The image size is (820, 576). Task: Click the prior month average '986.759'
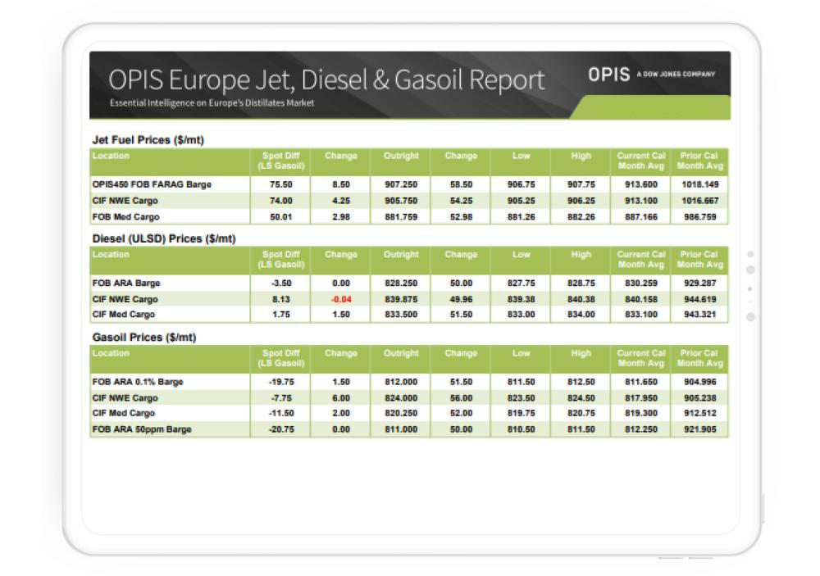point(699,217)
